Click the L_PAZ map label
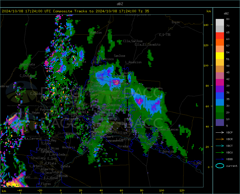 coord(198,163)
